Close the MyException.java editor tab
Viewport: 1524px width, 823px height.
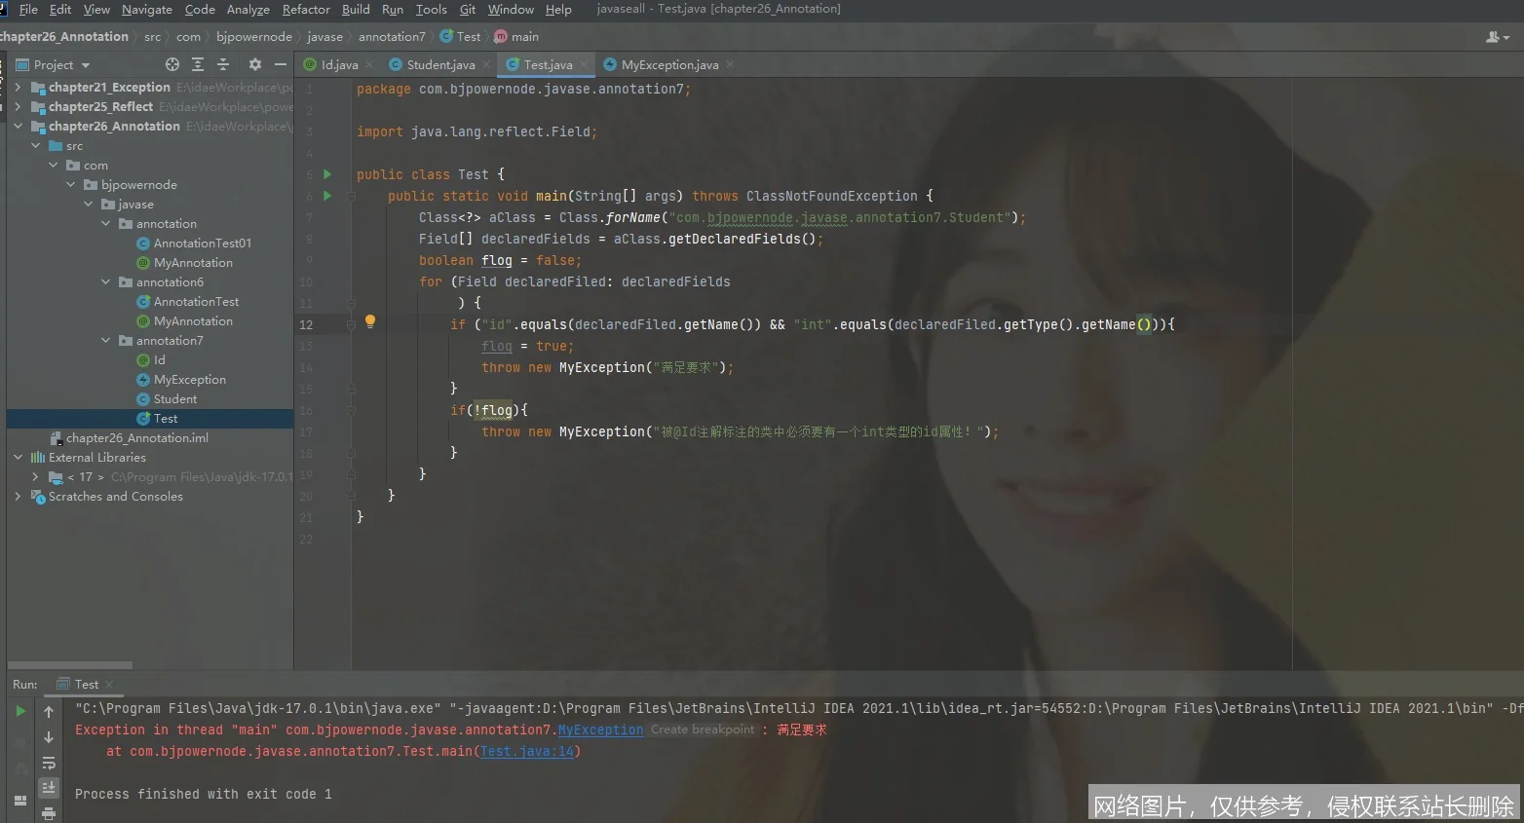click(x=730, y=65)
